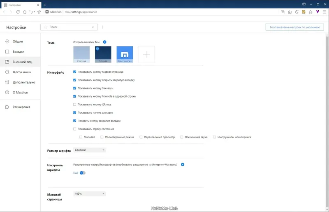Select the classic Maxthon theme
This screenshot has height=212, width=329.
(x=125, y=54)
